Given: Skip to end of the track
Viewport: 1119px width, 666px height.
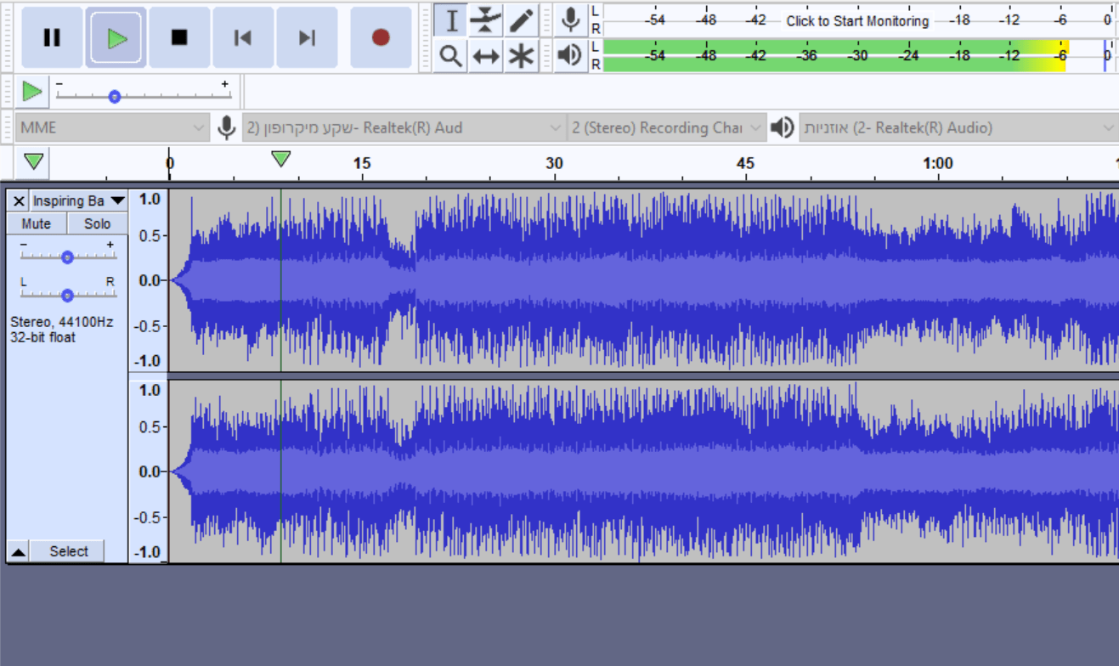Looking at the screenshot, I should point(307,37).
